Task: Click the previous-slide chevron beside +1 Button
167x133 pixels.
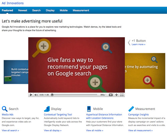Action: [x=129, y=42]
